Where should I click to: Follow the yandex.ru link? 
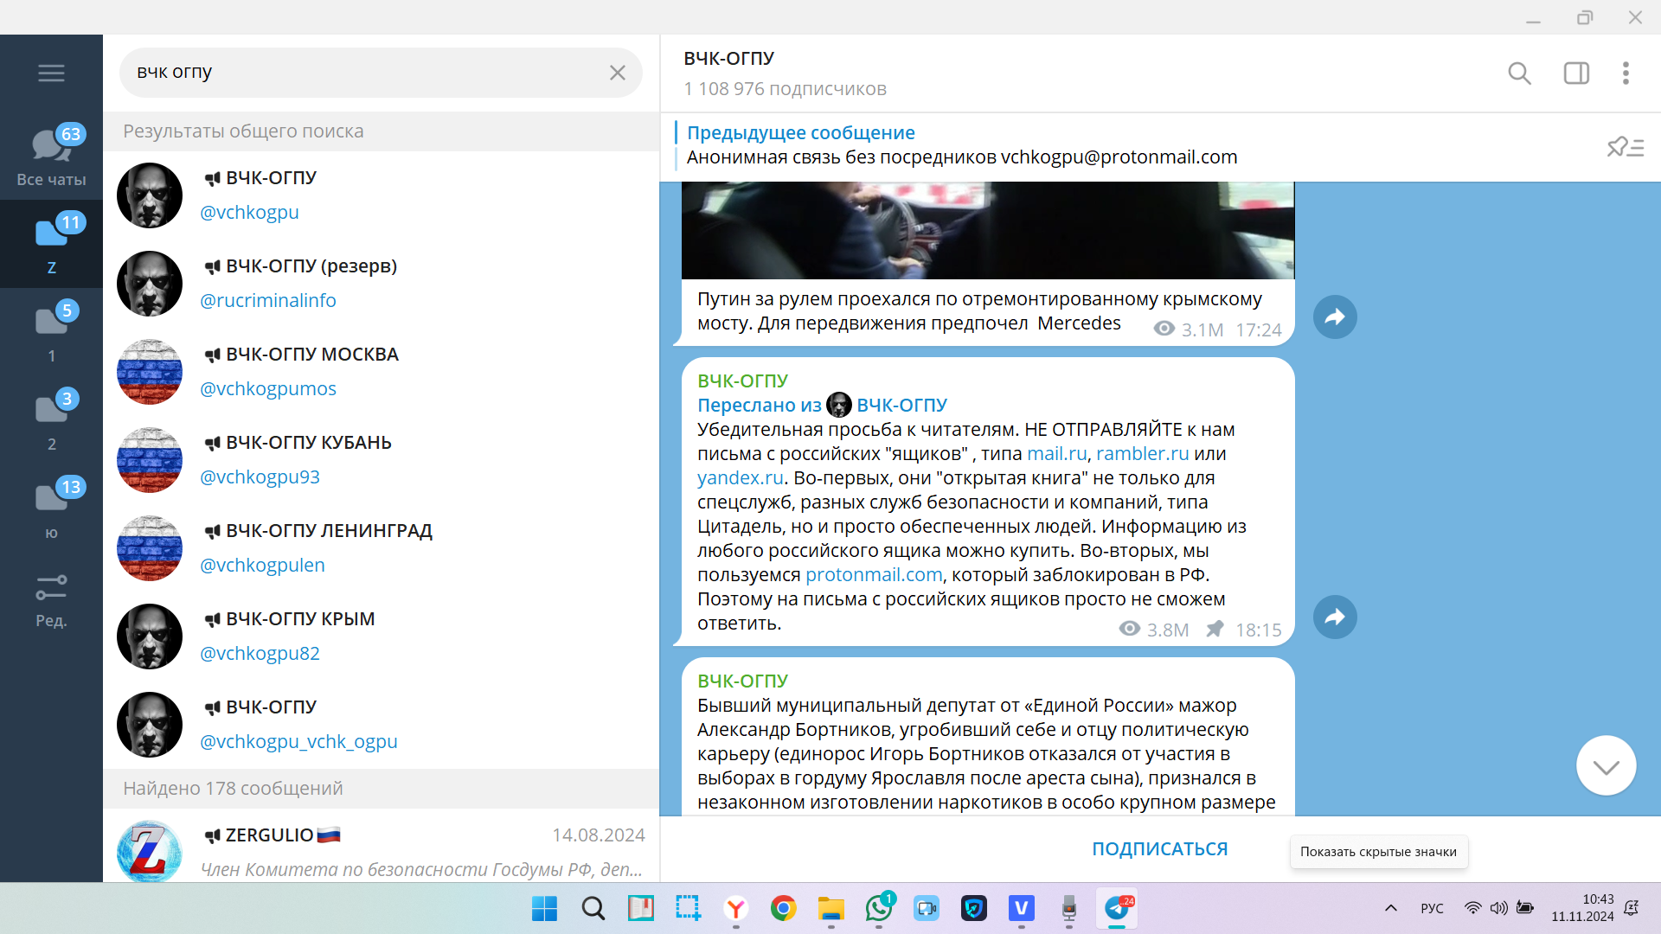click(740, 477)
